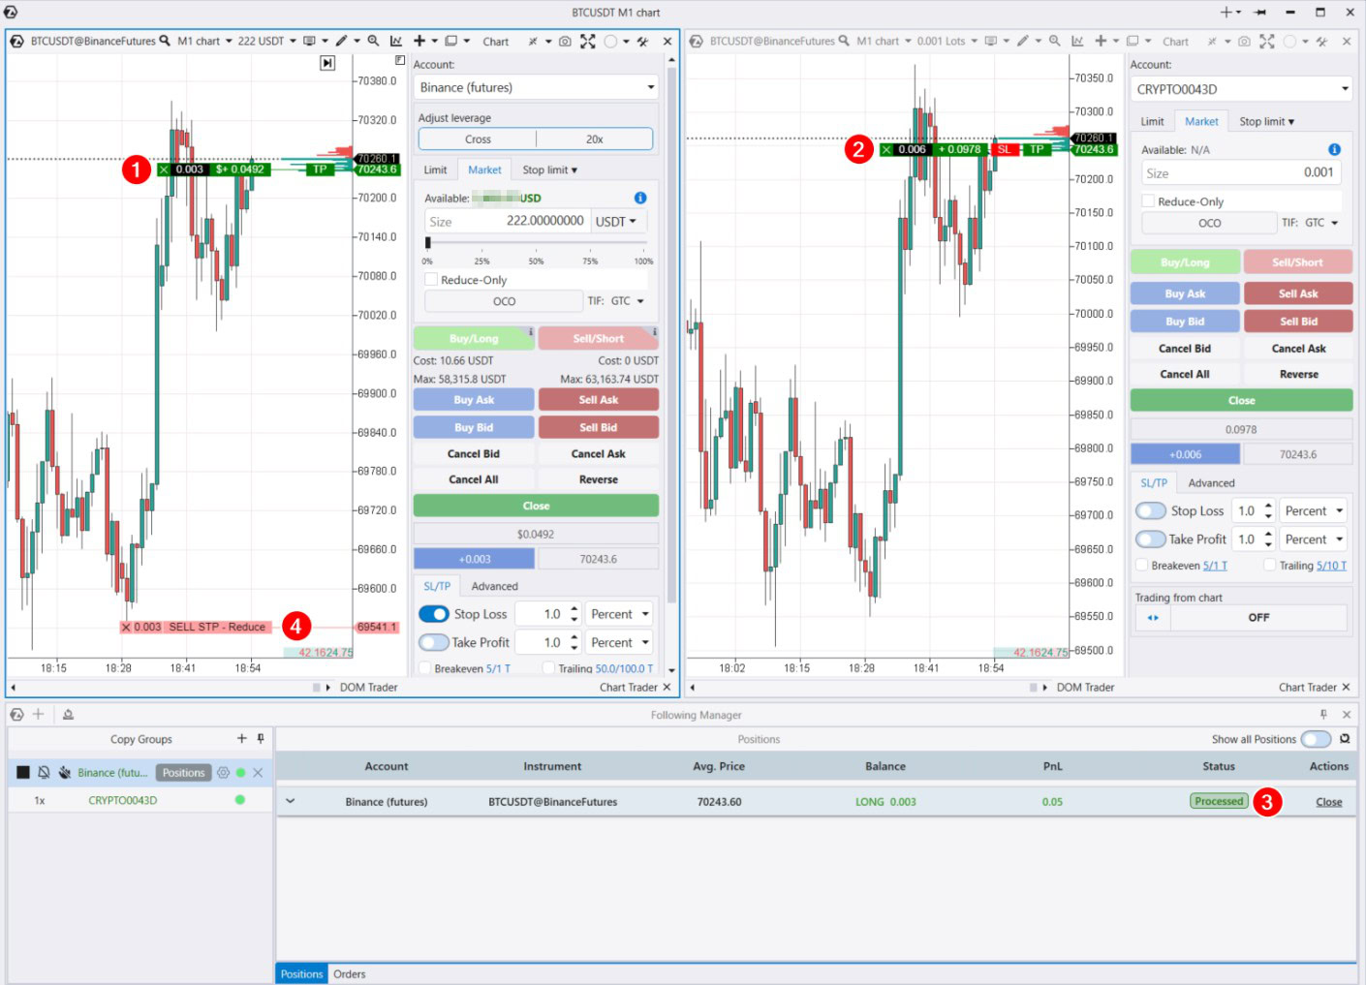Viewport: 1366px width, 985px height.
Task: Open the Orders tab at the bottom
Action: [x=350, y=974]
